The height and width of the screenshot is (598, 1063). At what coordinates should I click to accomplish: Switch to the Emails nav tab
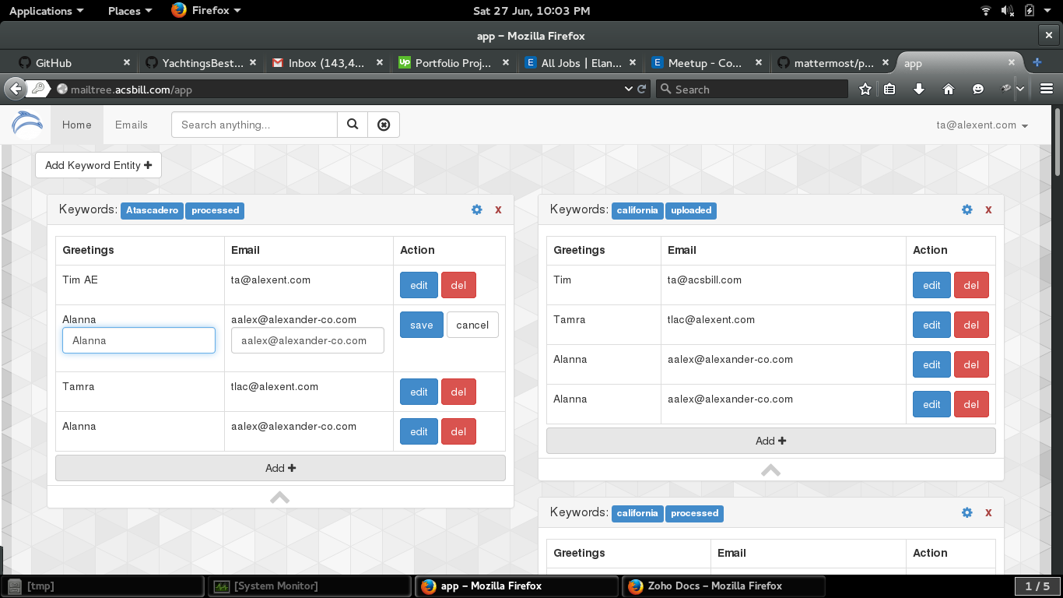coord(131,125)
